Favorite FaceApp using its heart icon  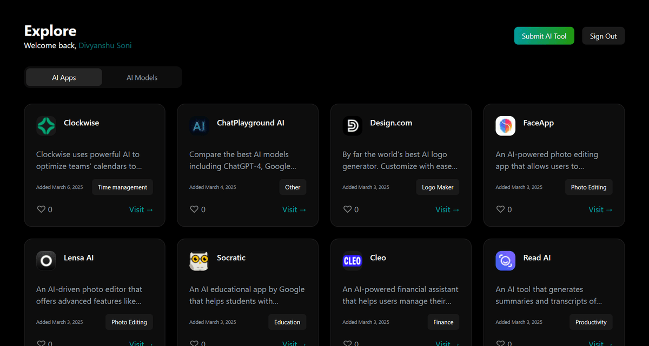(500, 209)
